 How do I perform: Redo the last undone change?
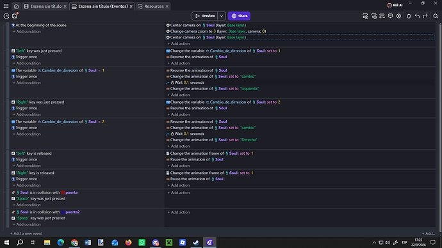click(425, 16)
